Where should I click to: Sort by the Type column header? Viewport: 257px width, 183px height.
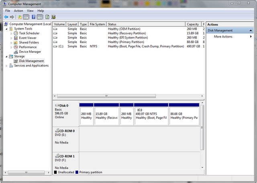[83, 24]
